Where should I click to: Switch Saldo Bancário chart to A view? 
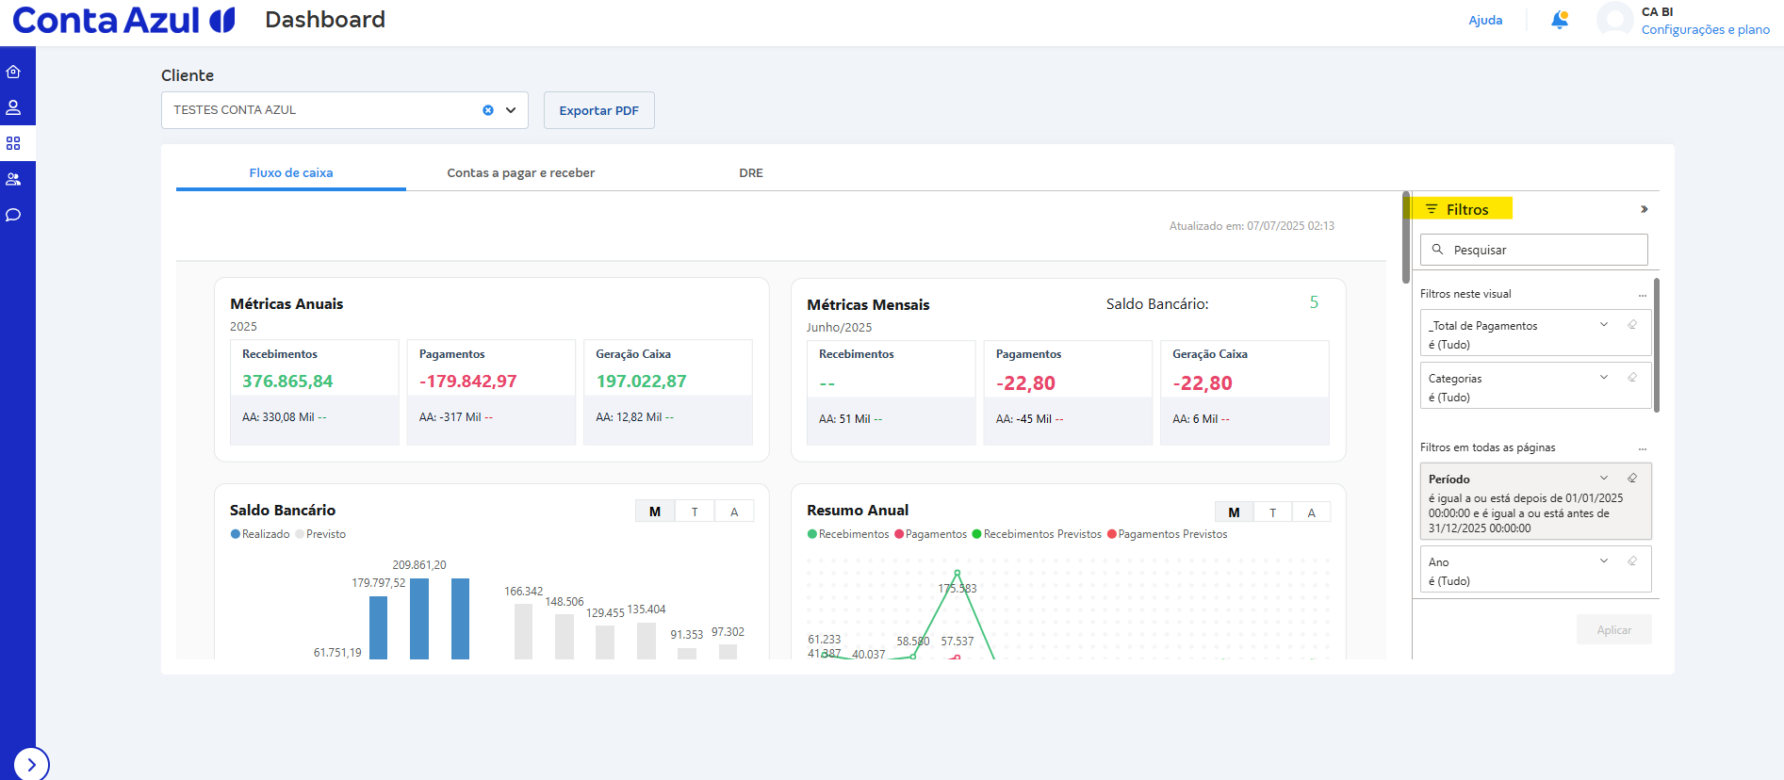click(734, 512)
